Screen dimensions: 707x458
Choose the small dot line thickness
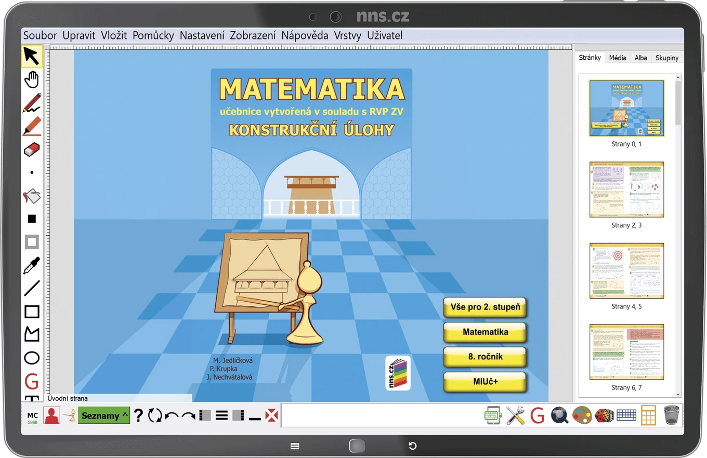32,172
